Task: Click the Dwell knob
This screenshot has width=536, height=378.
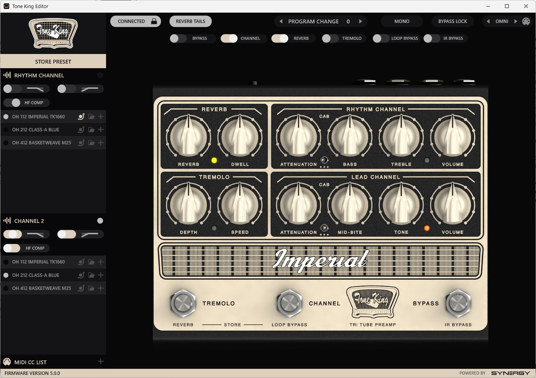Action: 240,136
